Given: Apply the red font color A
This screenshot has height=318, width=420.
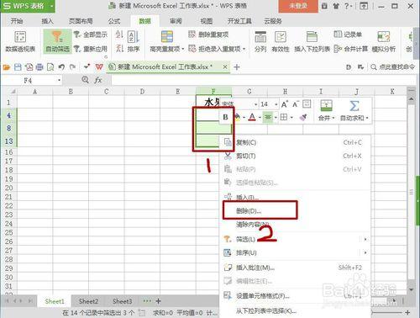Looking at the screenshot, I should [x=252, y=117].
